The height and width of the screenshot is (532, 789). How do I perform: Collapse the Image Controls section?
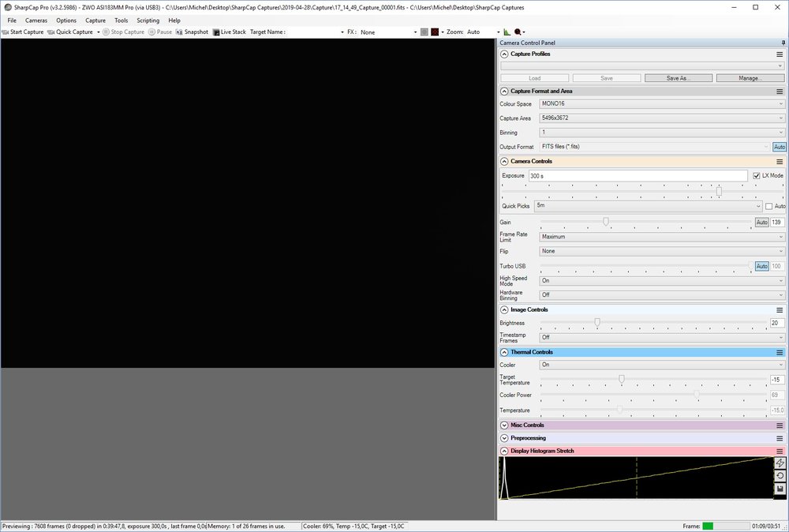504,309
